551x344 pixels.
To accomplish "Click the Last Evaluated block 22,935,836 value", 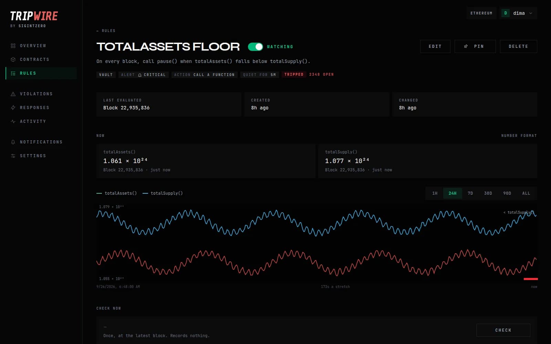I will (126, 108).
